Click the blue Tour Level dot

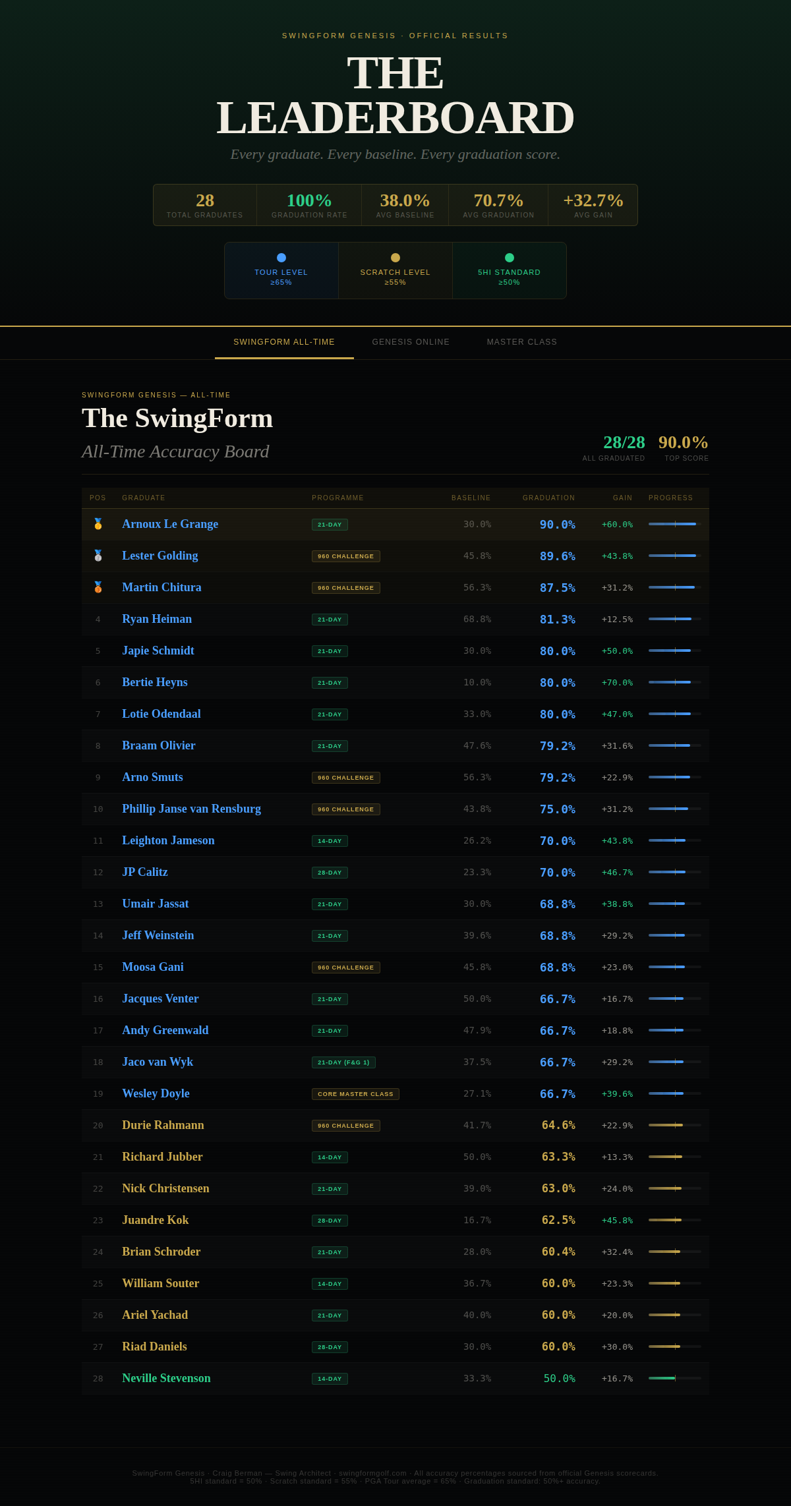click(x=281, y=258)
